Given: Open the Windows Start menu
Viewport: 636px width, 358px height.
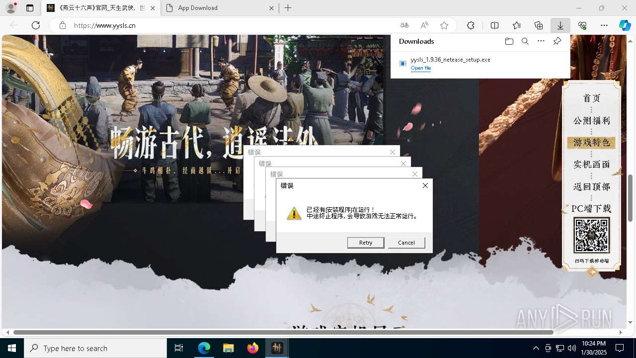Looking at the screenshot, I should [12, 348].
